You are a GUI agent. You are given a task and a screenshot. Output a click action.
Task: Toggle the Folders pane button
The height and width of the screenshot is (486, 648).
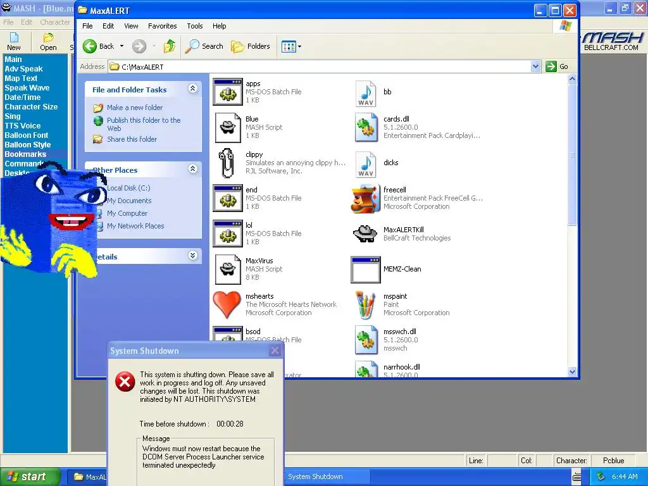(x=251, y=46)
